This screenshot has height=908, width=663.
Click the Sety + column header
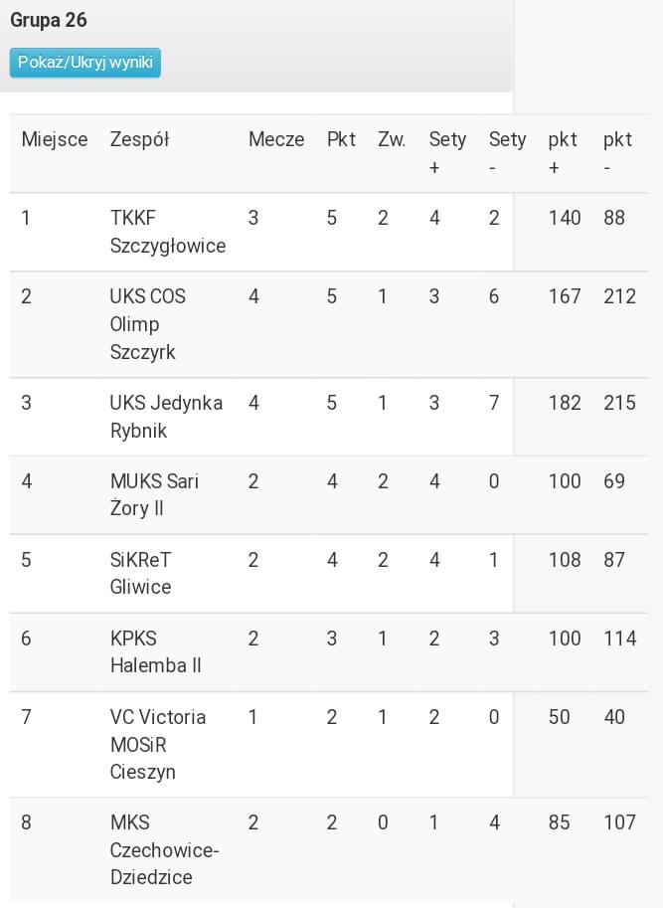click(447, 153)
